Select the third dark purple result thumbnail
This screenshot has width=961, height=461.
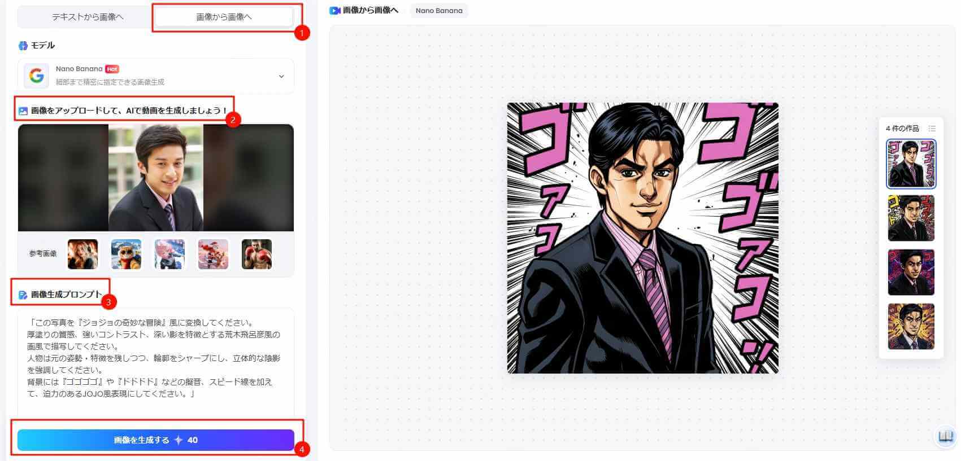pyautogui.click(x=911, y=273)
